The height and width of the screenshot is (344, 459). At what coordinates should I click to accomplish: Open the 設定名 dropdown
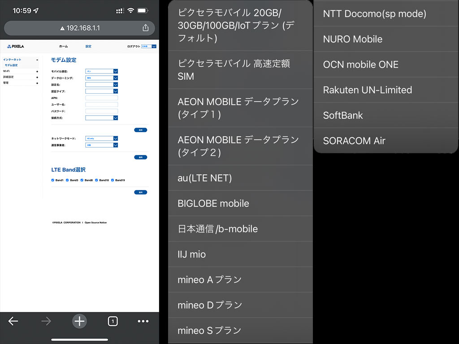pyautogui.click(x=102, y=85)
